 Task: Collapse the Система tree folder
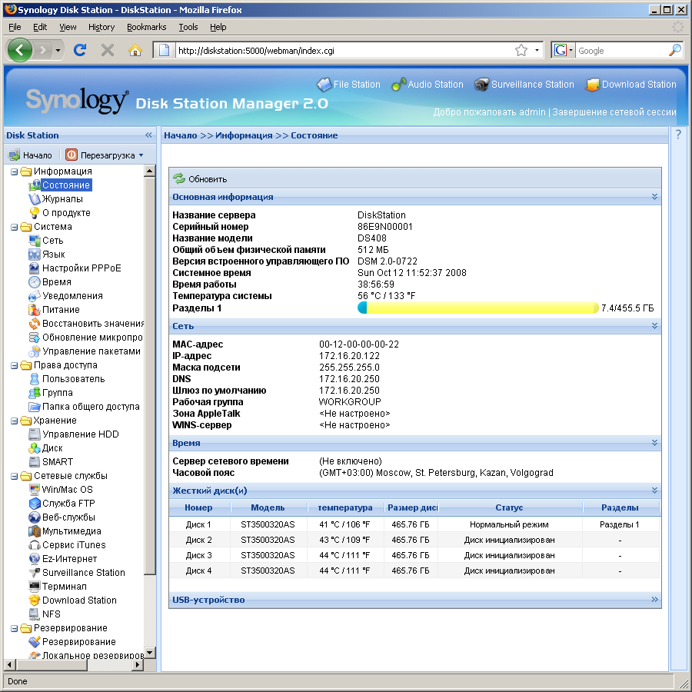pyautogui.click(x=14, y=227)
